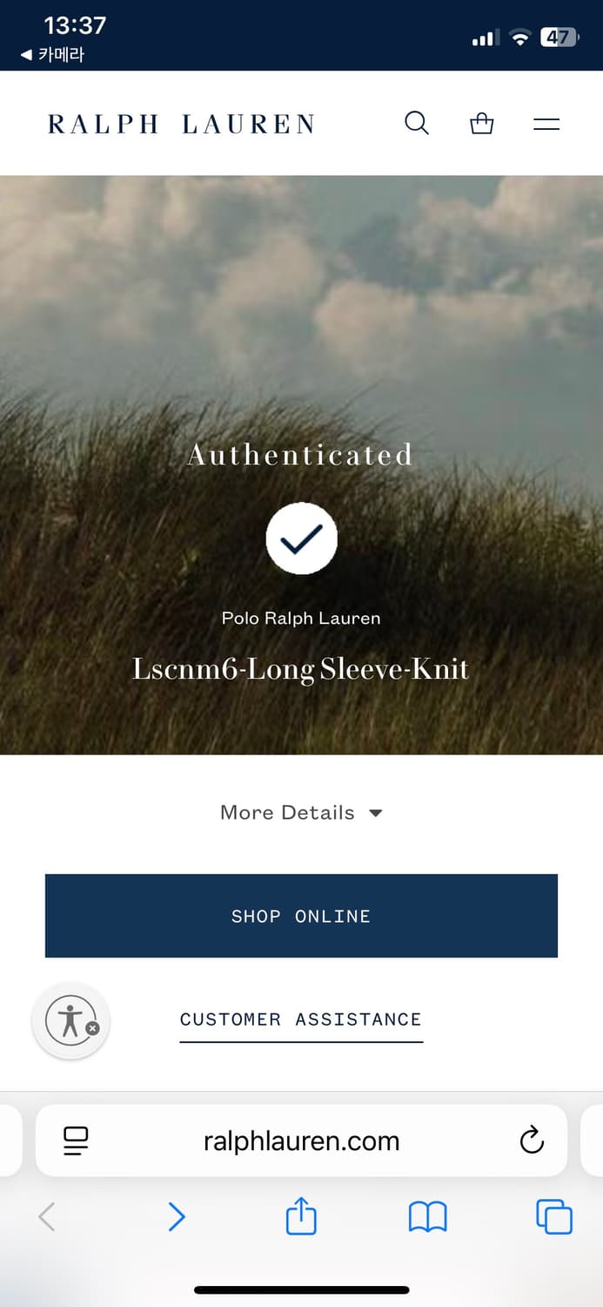Open the hamburger menu icon
This screenshot has height=1307, width=603.
(546, 124)
